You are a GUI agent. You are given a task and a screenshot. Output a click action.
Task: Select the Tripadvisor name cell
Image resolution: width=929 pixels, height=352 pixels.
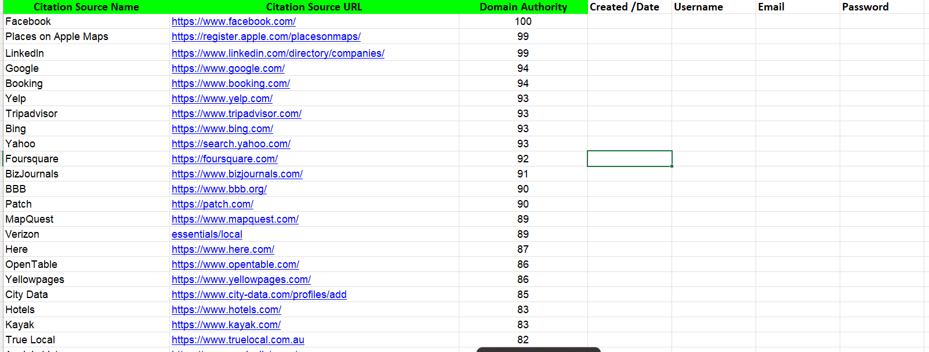[x=86, y=114]
